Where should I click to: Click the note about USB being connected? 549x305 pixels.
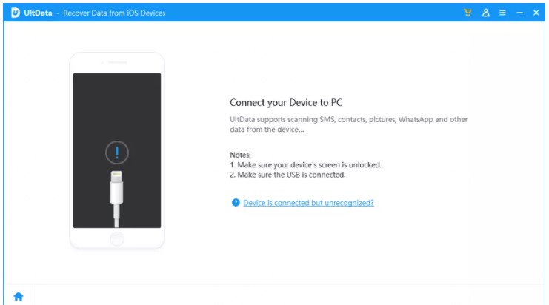point(289,175)
